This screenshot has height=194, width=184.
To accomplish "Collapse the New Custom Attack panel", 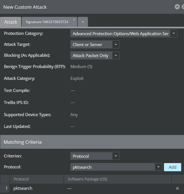I will tap(177, 7).
